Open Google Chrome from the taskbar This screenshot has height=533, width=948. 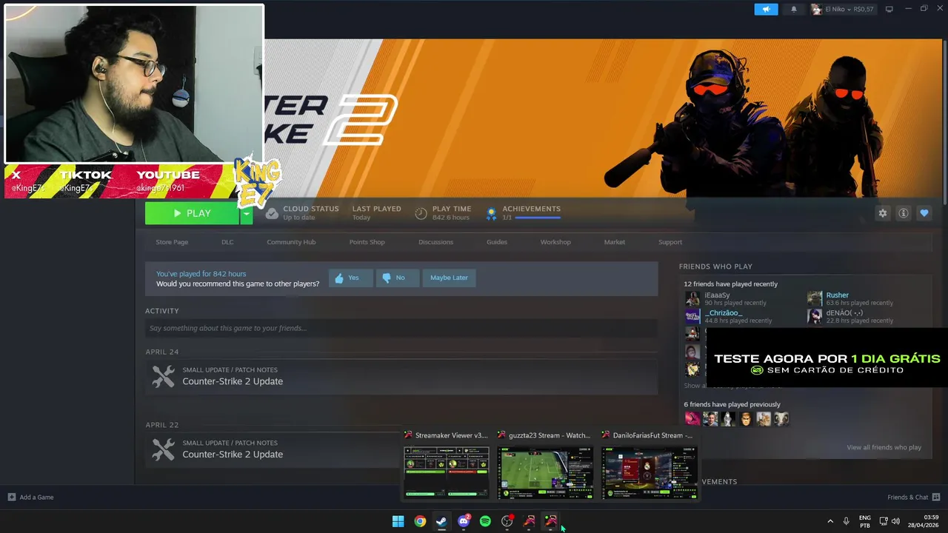pos(420,521)
